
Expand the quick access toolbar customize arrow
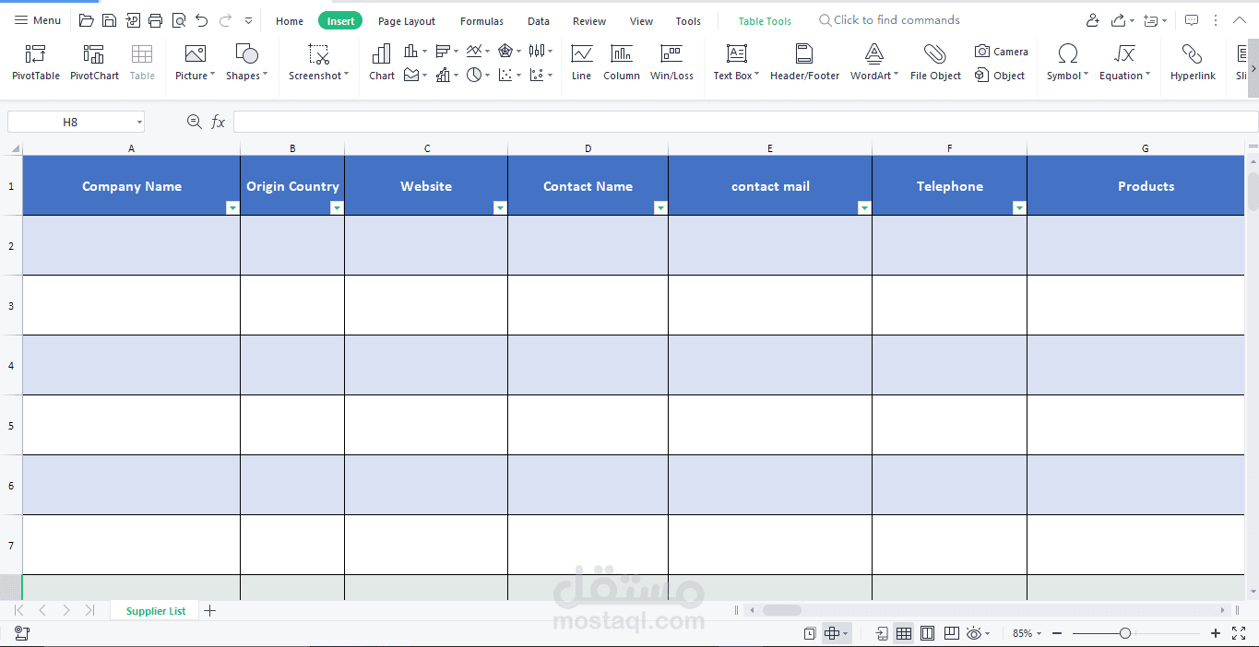[249, 20]
